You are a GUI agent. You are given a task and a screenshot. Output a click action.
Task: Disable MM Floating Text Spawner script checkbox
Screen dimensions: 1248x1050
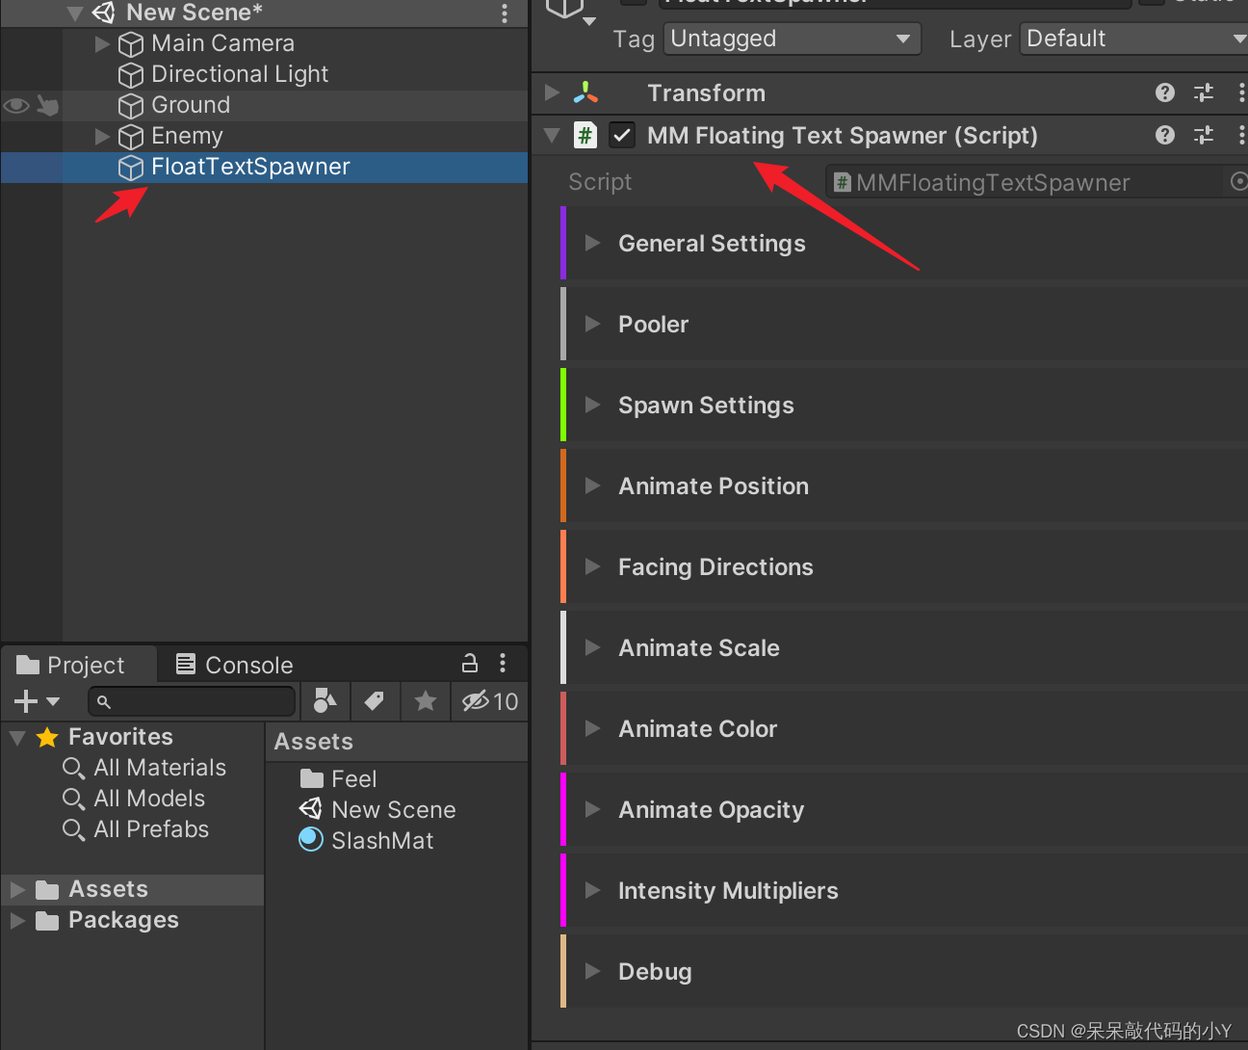(622, 135)
